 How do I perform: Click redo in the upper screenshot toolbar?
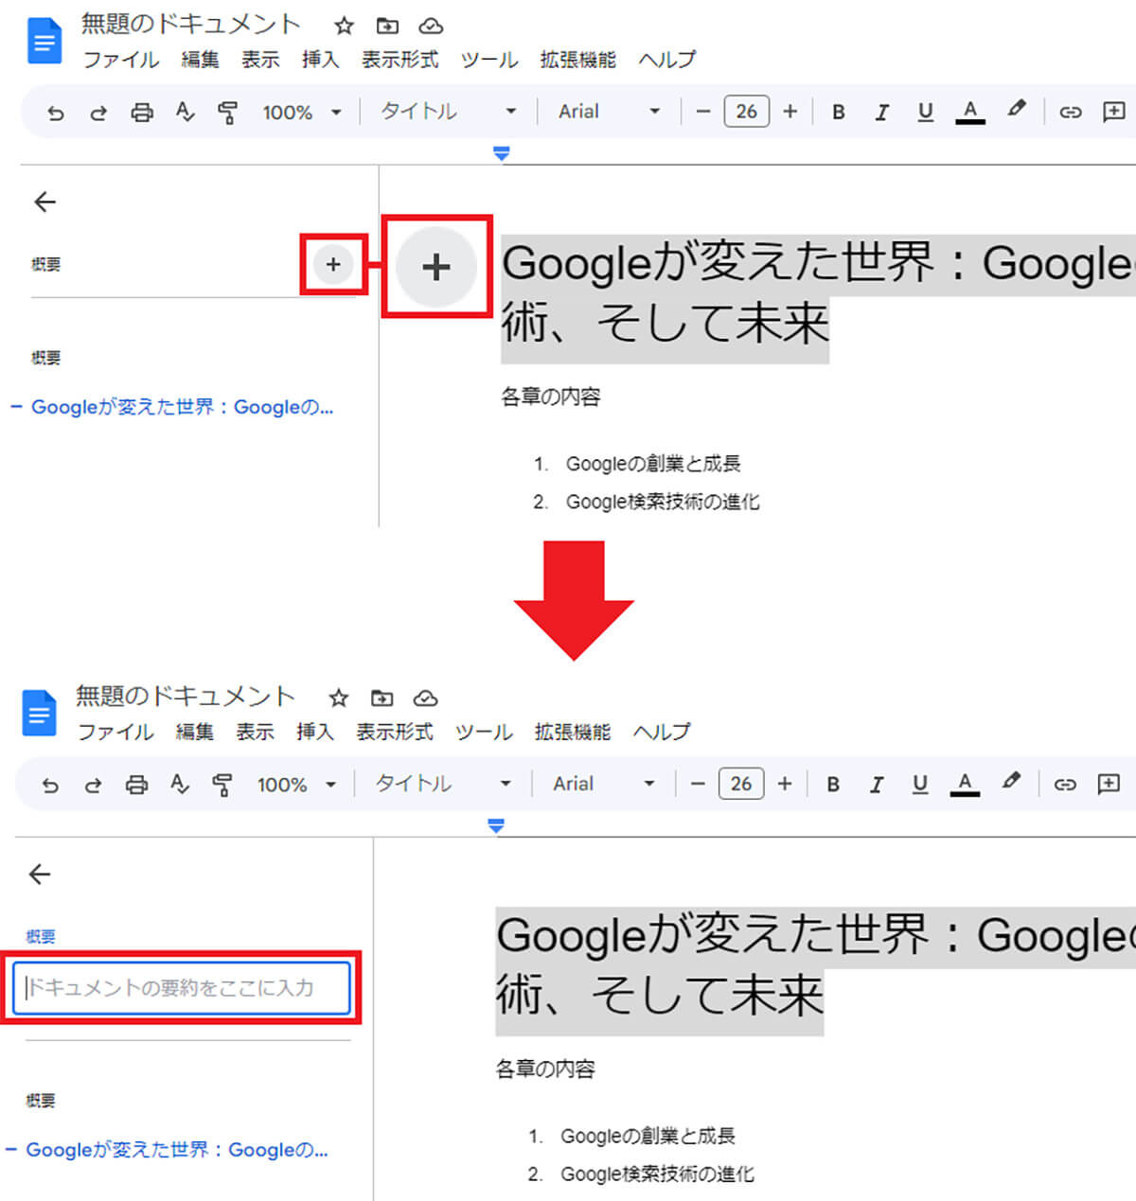pyautogui.click(x=98, y=113)
